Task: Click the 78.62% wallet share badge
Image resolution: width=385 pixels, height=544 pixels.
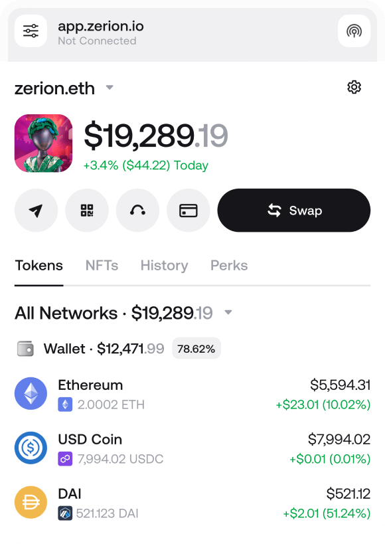Action: click(x=196, y=348)
